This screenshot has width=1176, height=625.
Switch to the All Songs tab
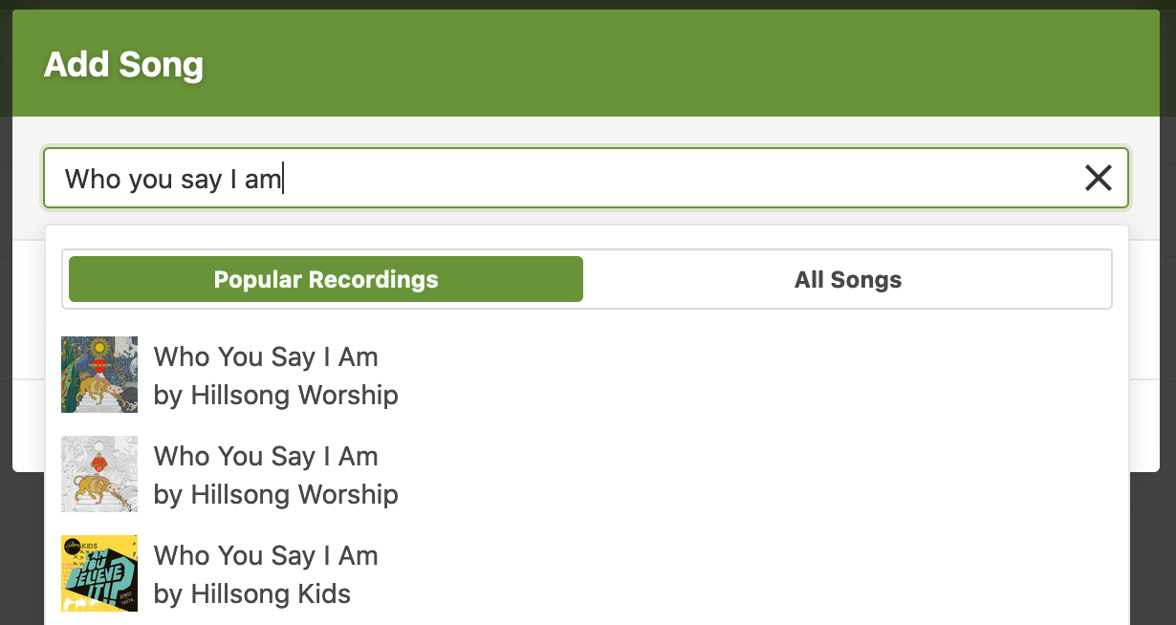[x=848, y=279]
